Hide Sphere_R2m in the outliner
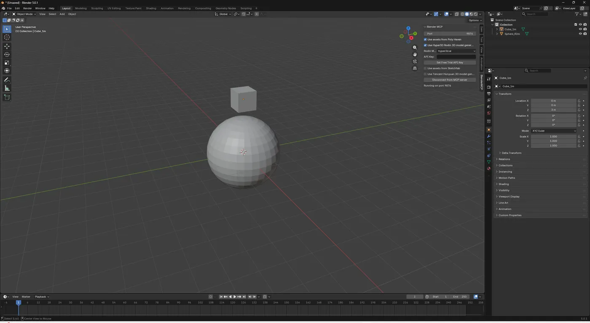This screenshot has width=590, height=323. pos(580,34)
